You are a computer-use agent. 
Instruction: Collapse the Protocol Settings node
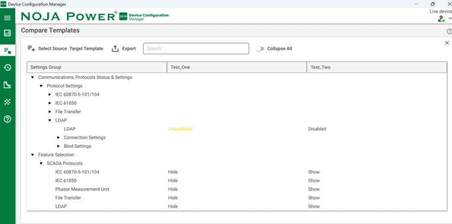click(x=41, y=86)
